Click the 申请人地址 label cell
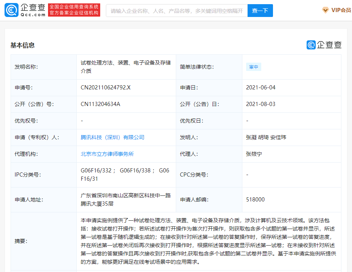352x272 pixels. point(43,200)
